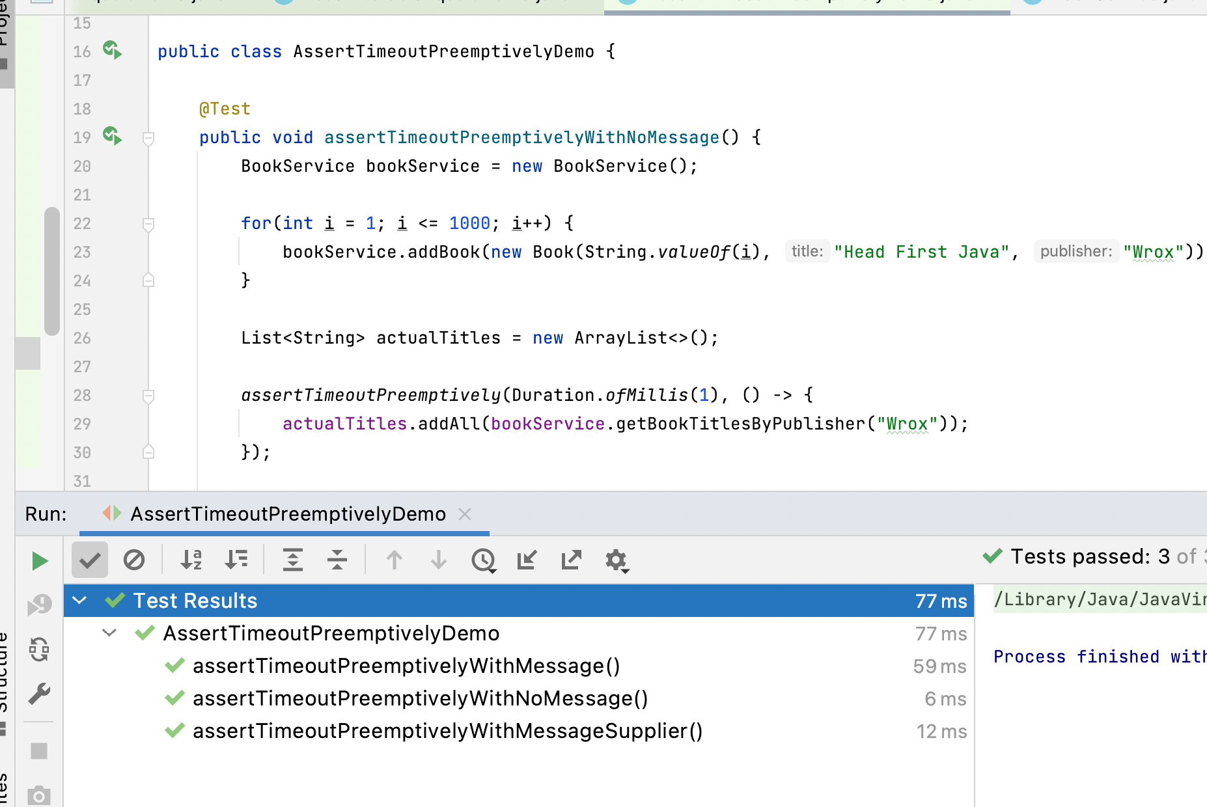Switch to the highlighted editor tab at top

[807, 5]
